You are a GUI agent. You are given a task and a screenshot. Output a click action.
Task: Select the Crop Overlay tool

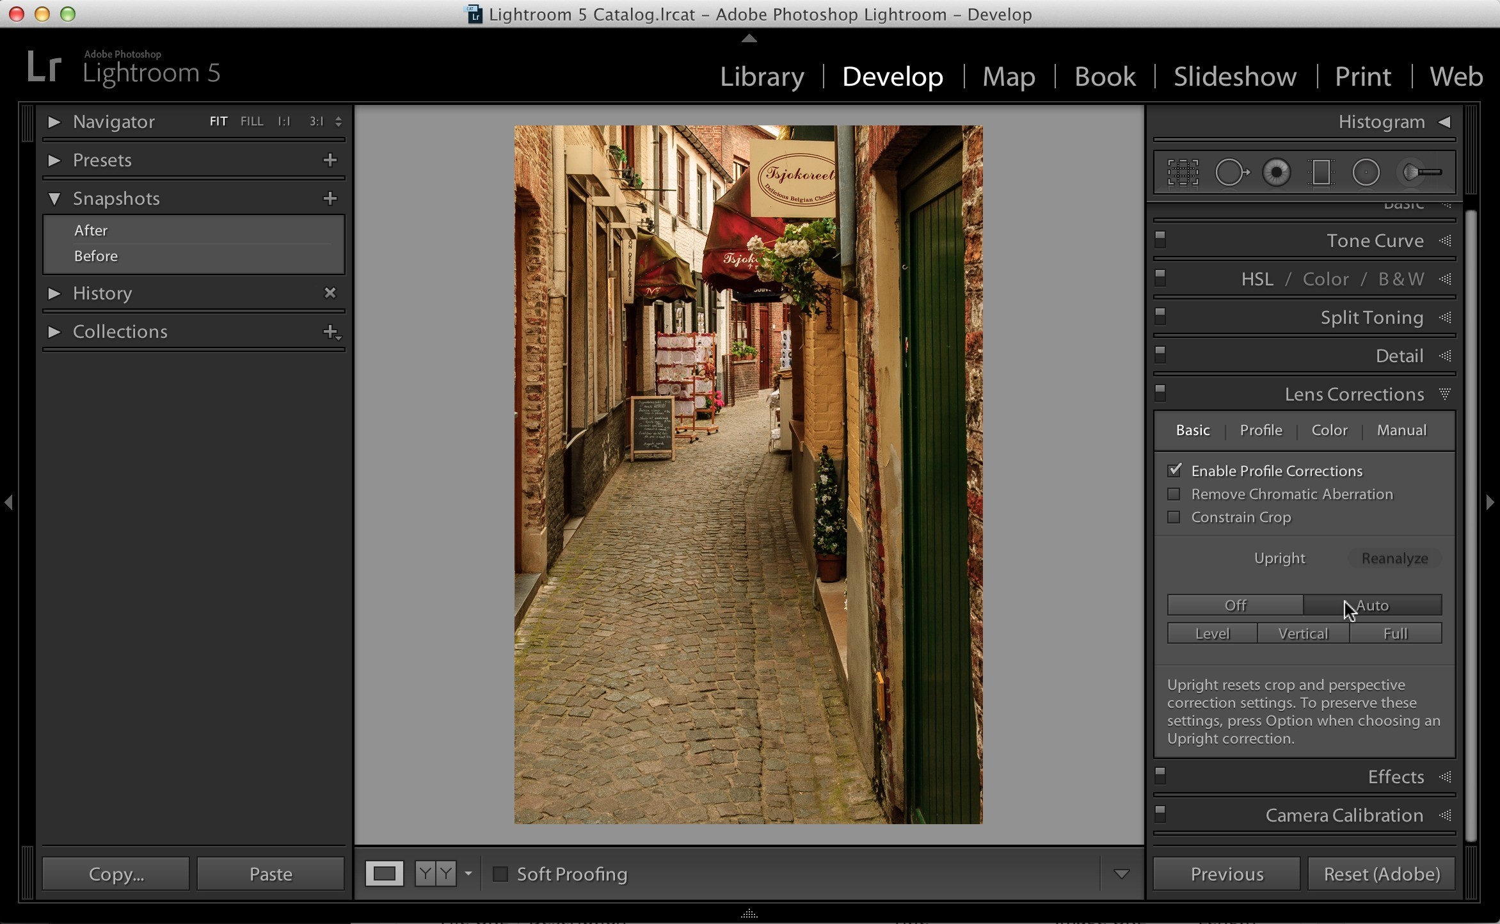click(x=1183, y=173)
